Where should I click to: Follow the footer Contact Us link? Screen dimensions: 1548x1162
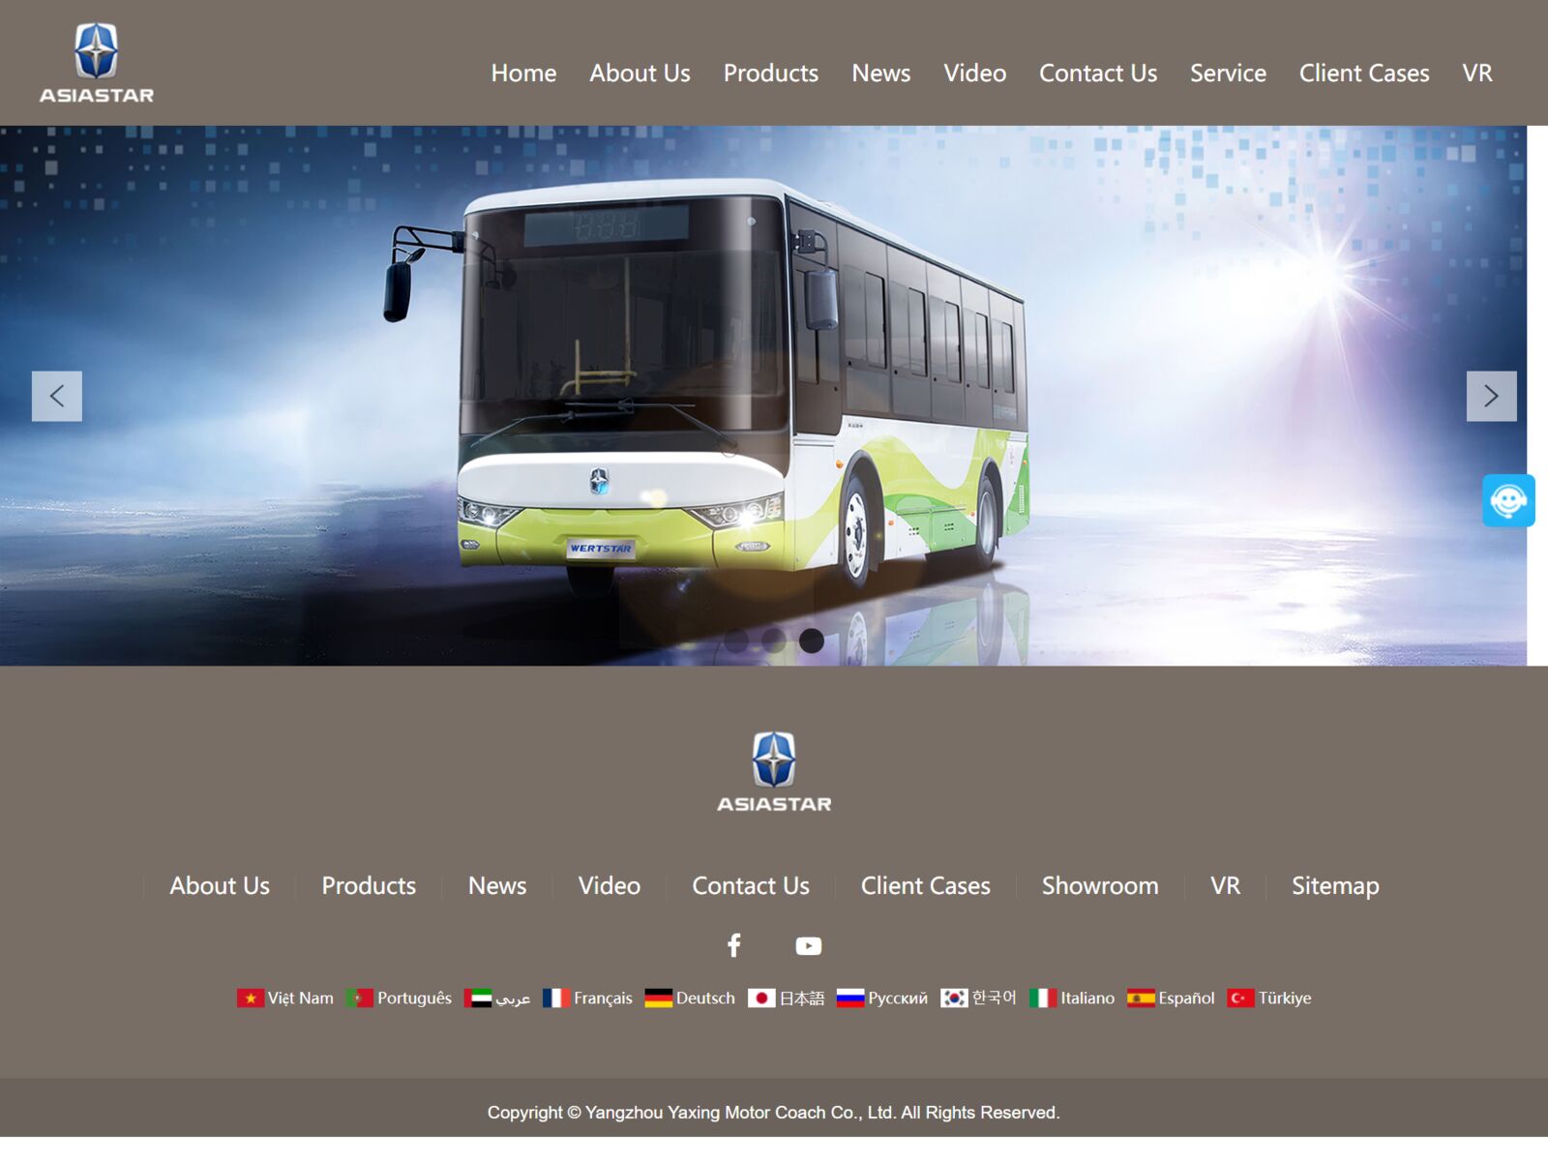click(x=751, y=885)
